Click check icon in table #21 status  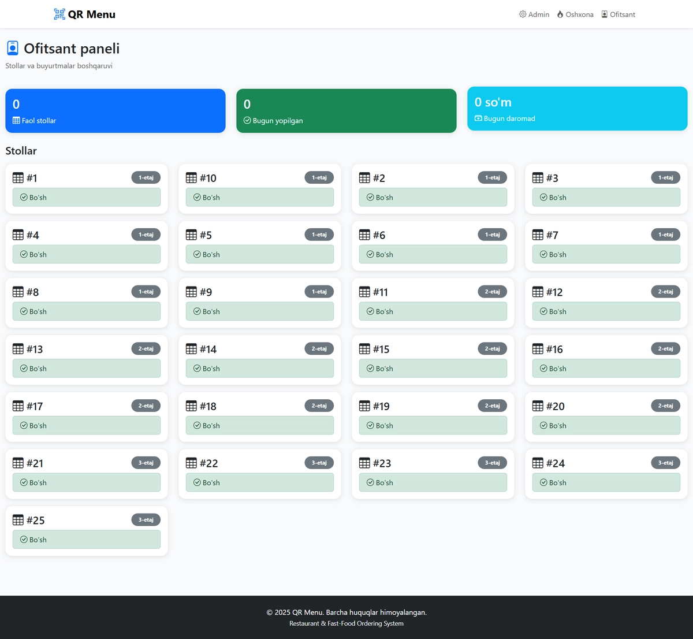point(24,482)
